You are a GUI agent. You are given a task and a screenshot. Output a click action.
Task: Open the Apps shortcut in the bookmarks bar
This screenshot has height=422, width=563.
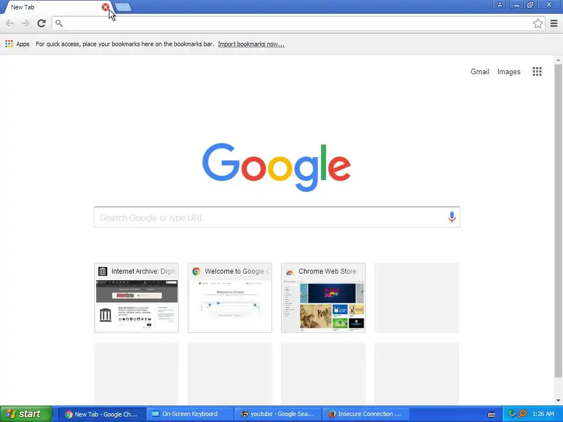(17, 44)
